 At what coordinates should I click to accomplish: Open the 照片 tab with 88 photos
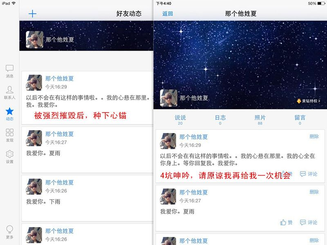(260, 120)
